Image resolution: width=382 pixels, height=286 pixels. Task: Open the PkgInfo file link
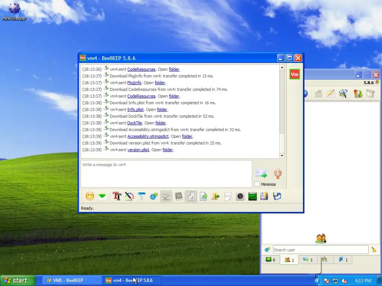[134, 83]
